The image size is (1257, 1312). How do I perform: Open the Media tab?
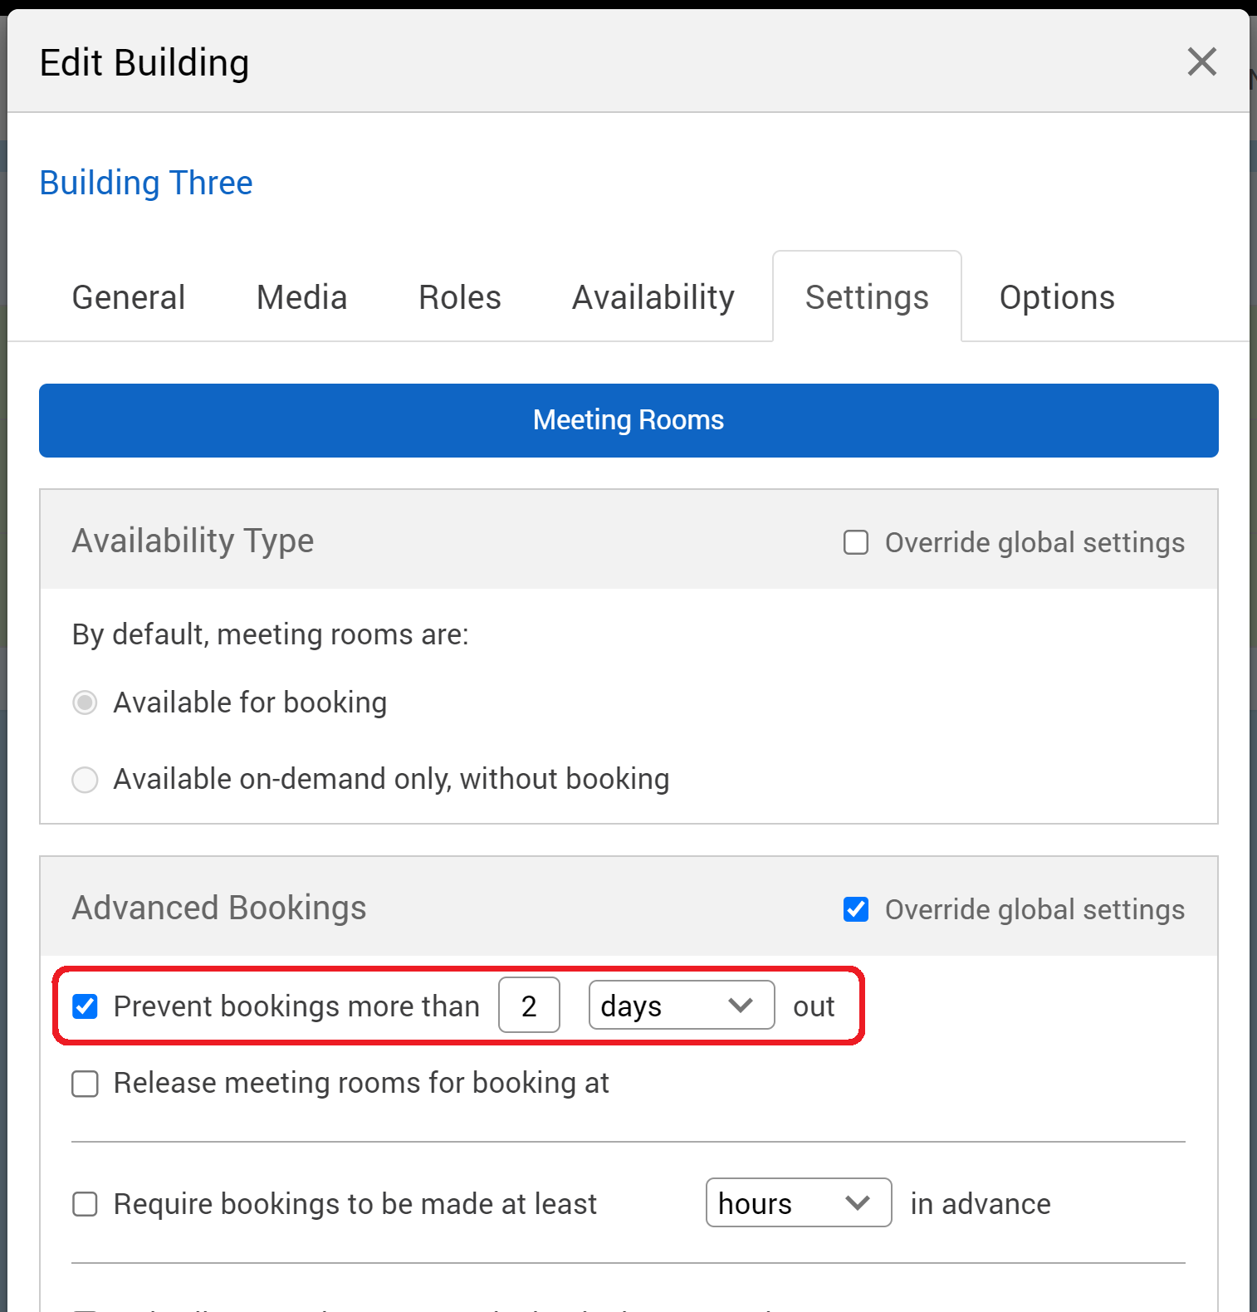pyautogui.click(x=301, y=297)
